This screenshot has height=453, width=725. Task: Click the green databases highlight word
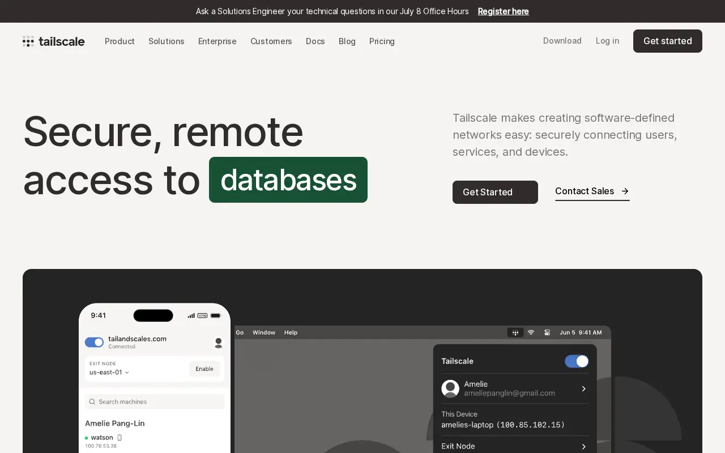point(288,180)
